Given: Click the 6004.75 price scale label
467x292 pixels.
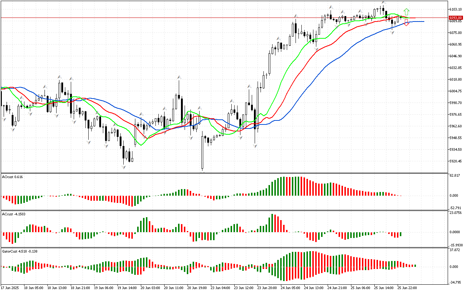Looking at the screenshot, I should 455,91.
